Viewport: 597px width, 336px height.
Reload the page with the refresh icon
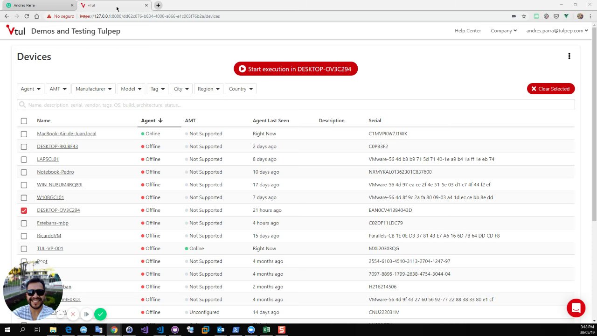tap(27, 16)
